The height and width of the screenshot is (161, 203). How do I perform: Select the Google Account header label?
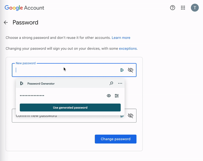24,8
